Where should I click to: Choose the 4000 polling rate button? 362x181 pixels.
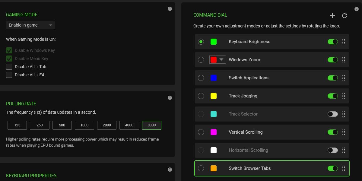tap(129, 125)
